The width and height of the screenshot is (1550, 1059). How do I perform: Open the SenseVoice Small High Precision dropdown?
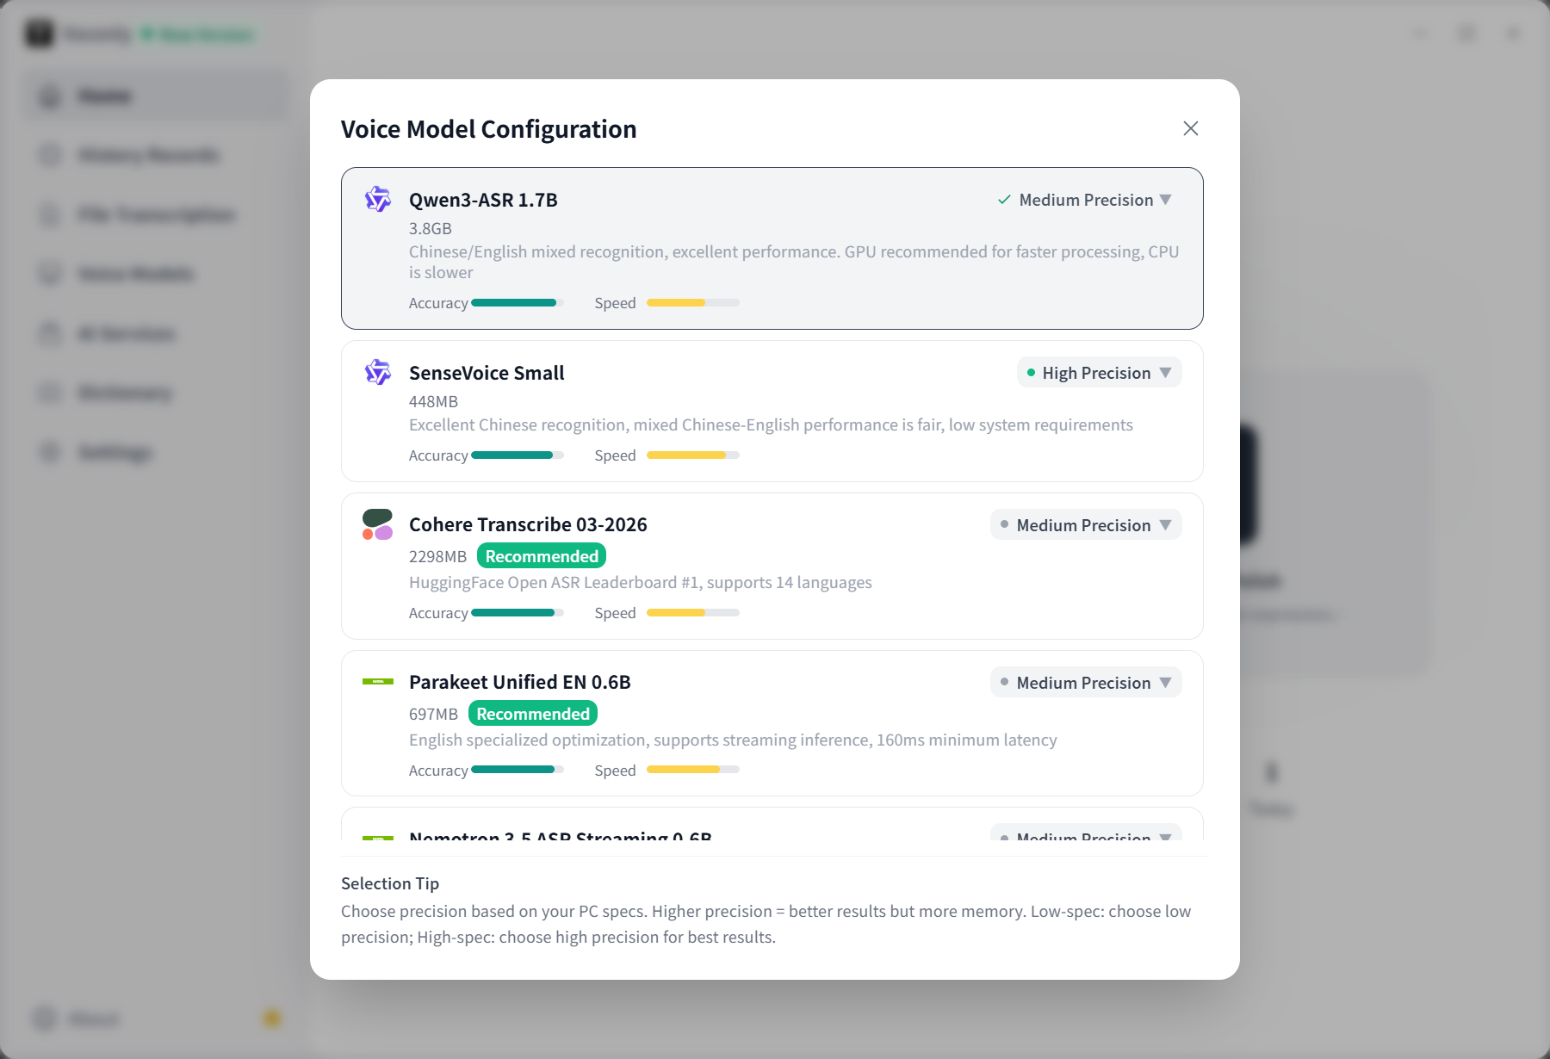click(x=1100, y=373)
